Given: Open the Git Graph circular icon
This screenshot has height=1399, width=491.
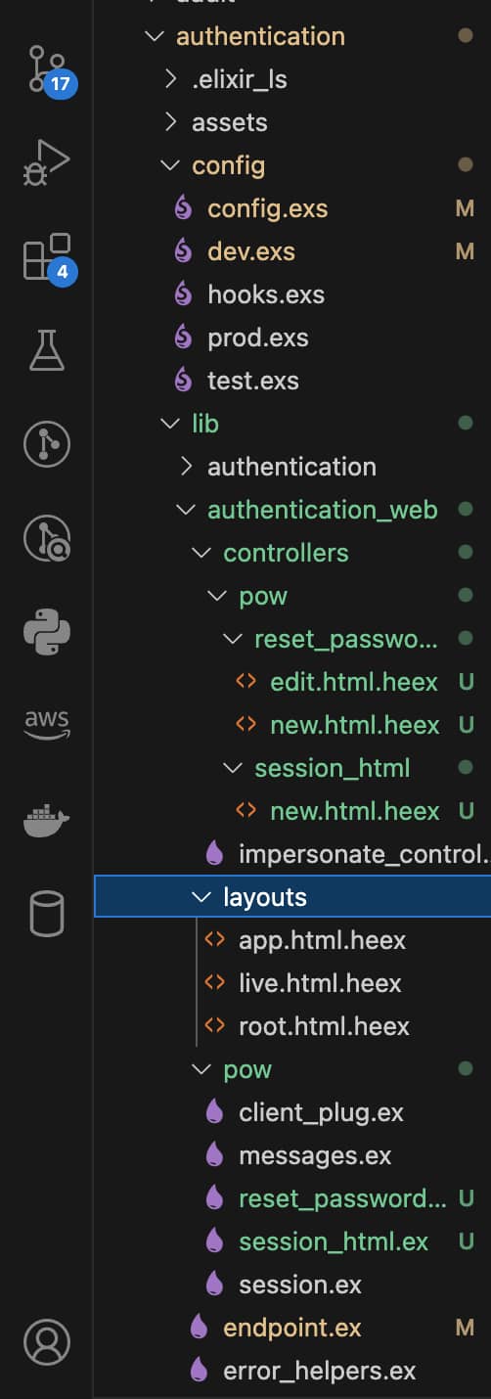Looking at the screenshot, I should click(x=47, y=444).
